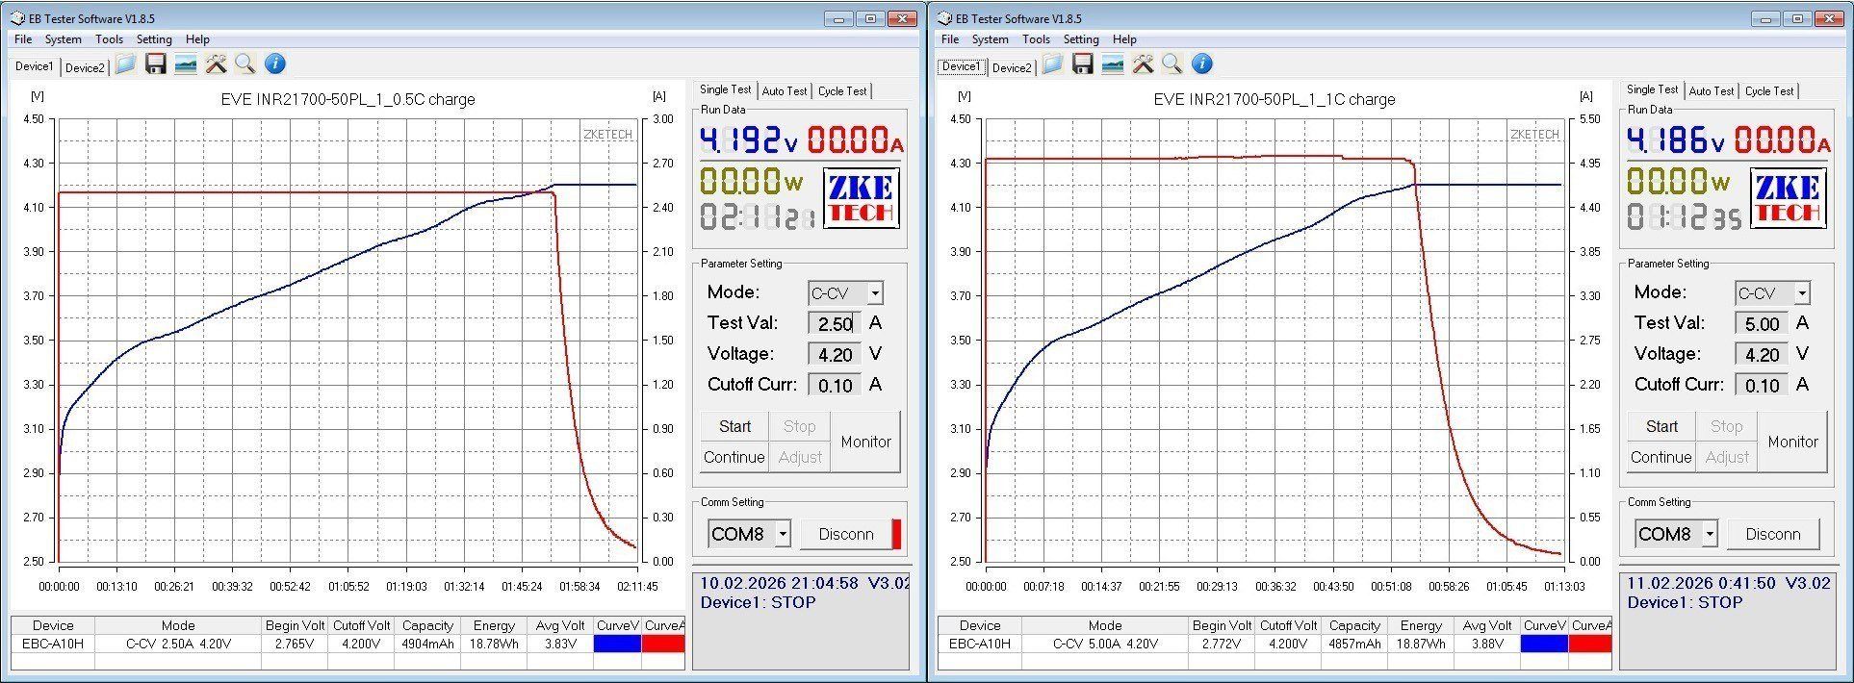The height and width of the screenshot is (683, 1854).
Task: Select the Device2 tab in right window
Action: (1011, 67)
